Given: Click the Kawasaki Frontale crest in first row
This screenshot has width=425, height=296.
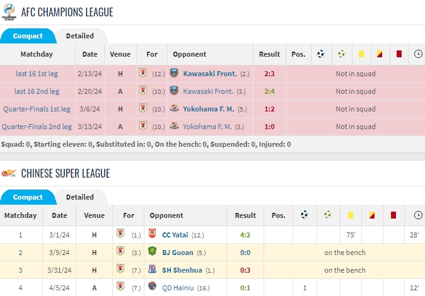Looking at the screenshot, I should [175, 74].
